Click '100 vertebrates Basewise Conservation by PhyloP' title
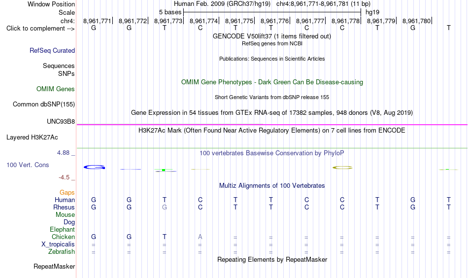468x278 pixels. (x=272, y=153)
